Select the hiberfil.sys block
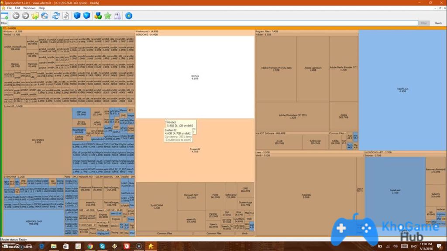The image size is (447, 251). [402, 90]
